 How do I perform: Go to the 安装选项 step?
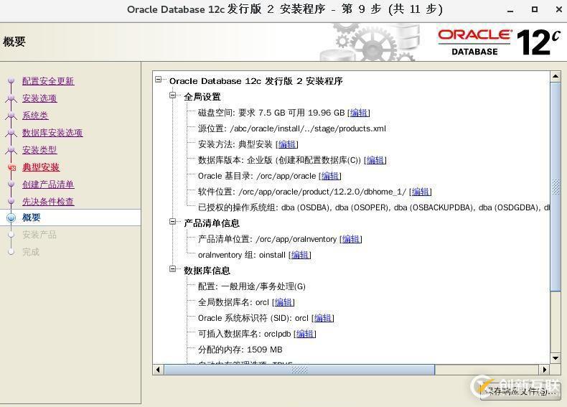pos(39,98)
